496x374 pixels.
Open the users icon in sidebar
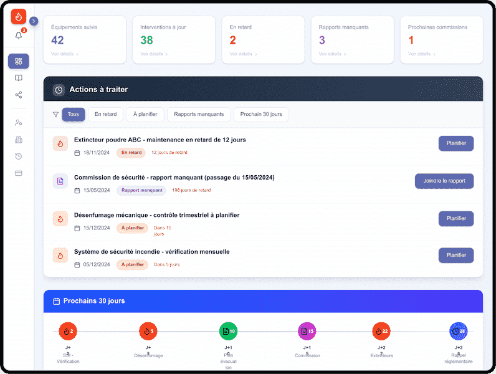tap(19, 122)
